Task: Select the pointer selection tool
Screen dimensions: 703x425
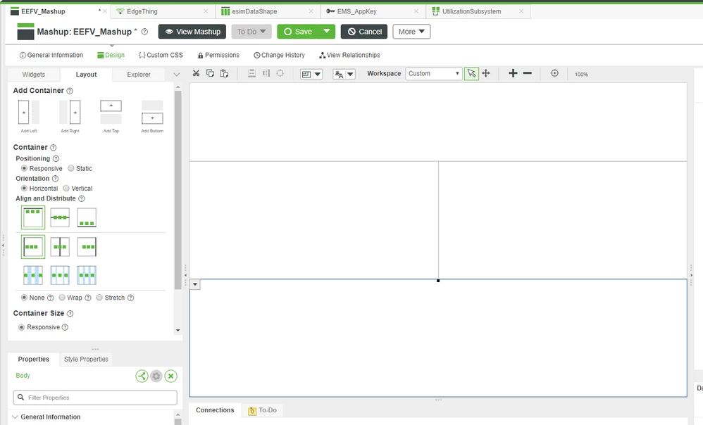Action: point(471,73)
